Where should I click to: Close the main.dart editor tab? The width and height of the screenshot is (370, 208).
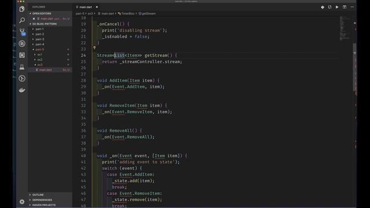click(x=97, y=7)
